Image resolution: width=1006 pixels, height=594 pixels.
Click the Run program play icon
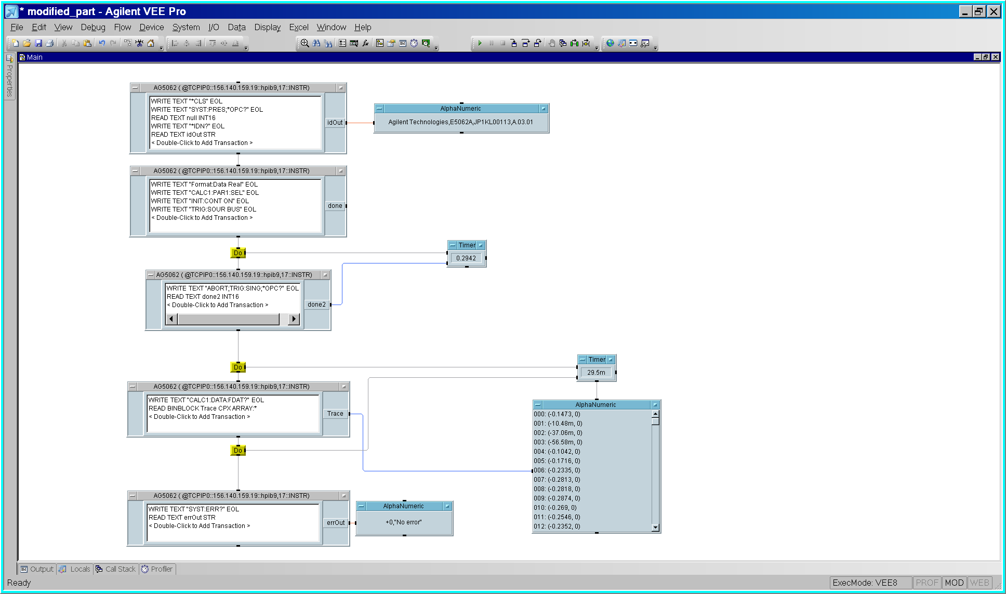[480, 43]
